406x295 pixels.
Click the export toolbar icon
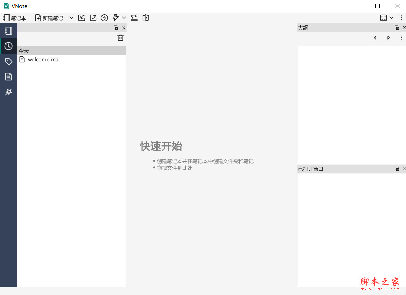(x=93, y=18)
